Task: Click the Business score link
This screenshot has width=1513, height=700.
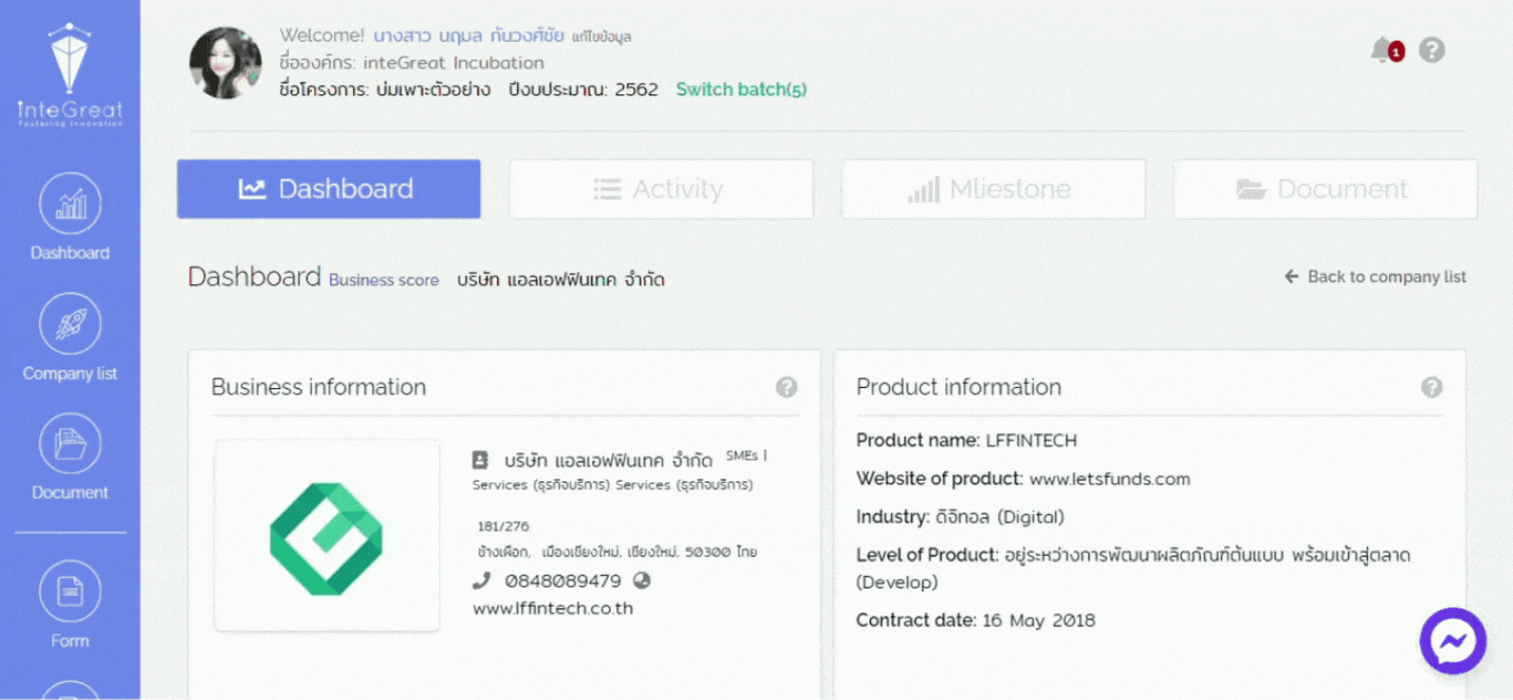Action: point(383,280)
